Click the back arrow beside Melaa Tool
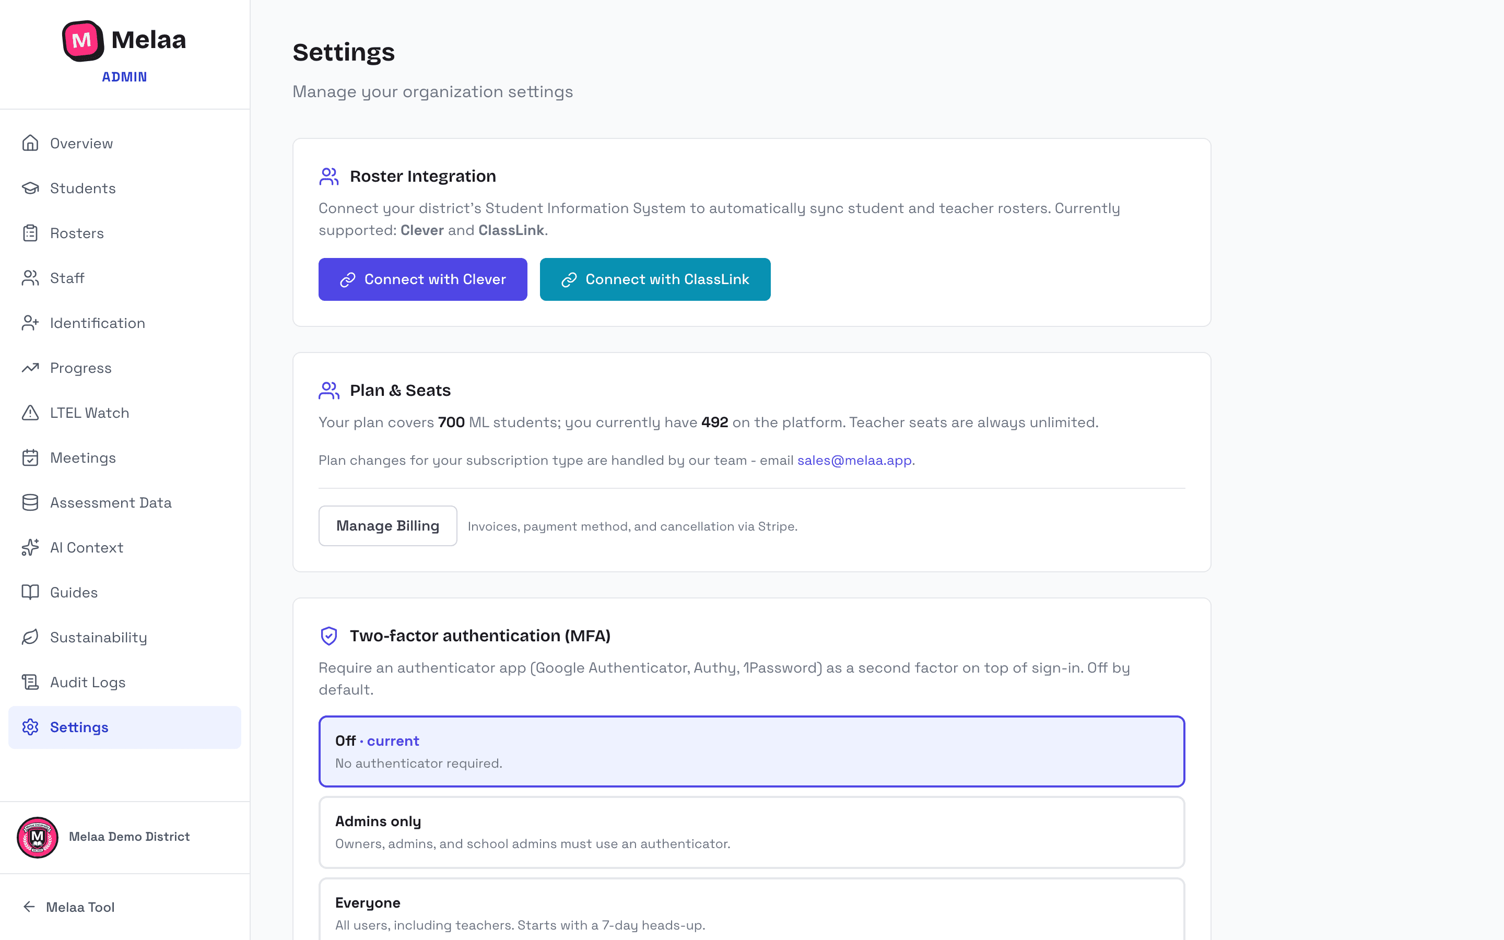1504x940 pixels. 29,907
